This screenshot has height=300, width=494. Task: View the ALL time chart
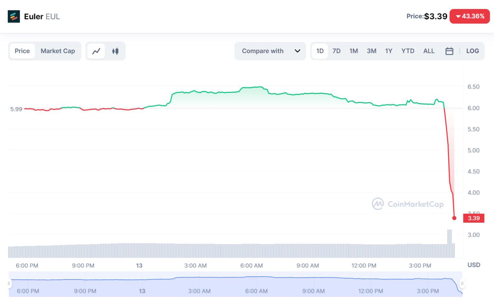[429, 51]
